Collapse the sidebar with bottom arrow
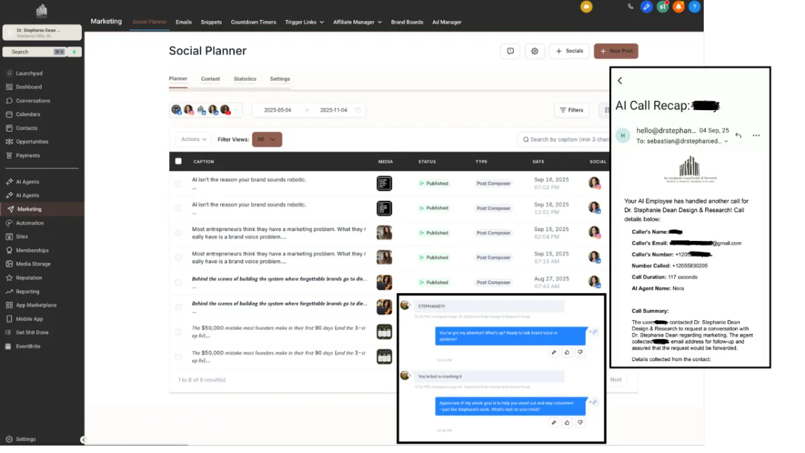Image resolution: width=805 pixels, height=453 pixels. 83,440
